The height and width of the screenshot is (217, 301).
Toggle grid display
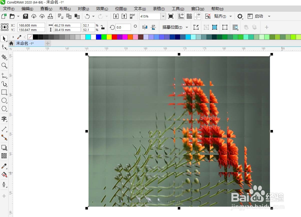pyautogui.click(x=189, y=16)
